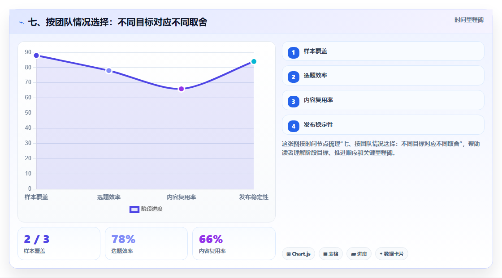502x278 pixels.
Task: Click the 进度 tag
Action: point(359,254)
